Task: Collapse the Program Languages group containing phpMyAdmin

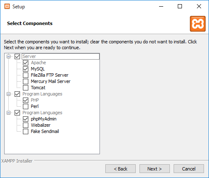Action: (9, 113)
